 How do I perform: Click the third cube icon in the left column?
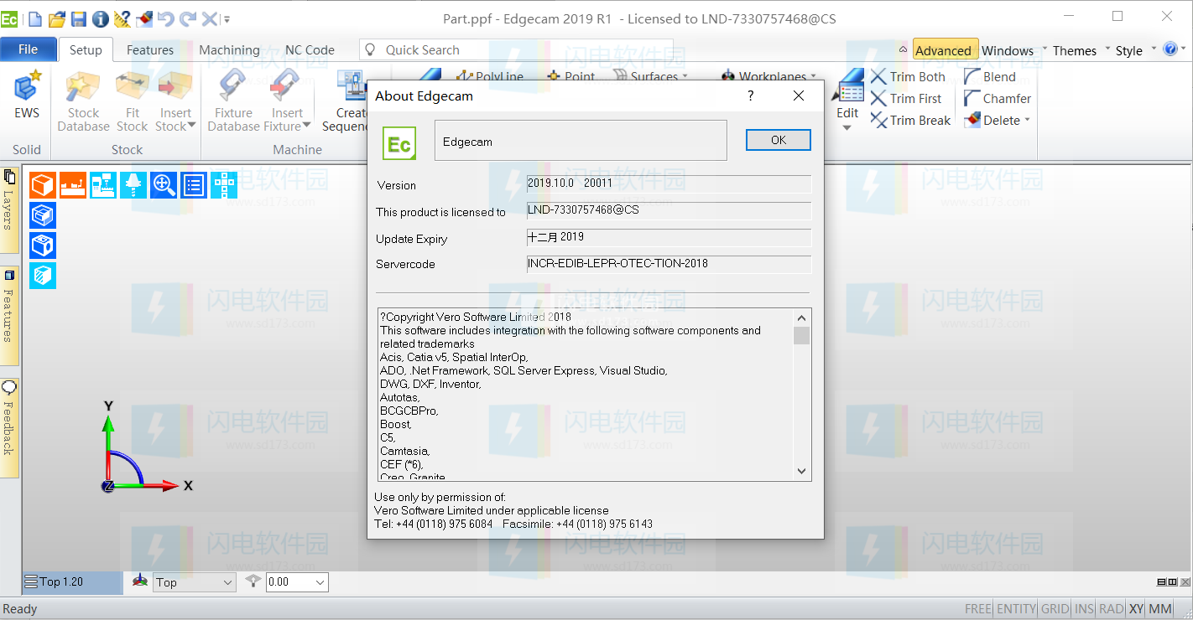(43, 245)
